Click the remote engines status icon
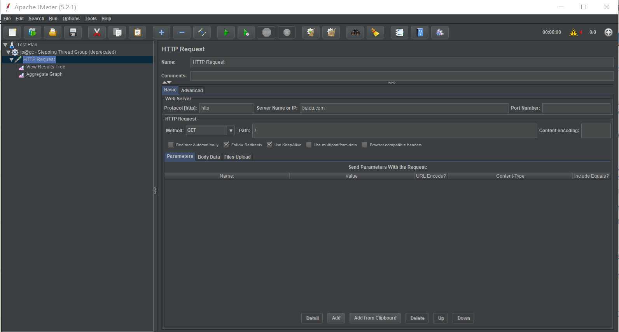 point(609,32)
